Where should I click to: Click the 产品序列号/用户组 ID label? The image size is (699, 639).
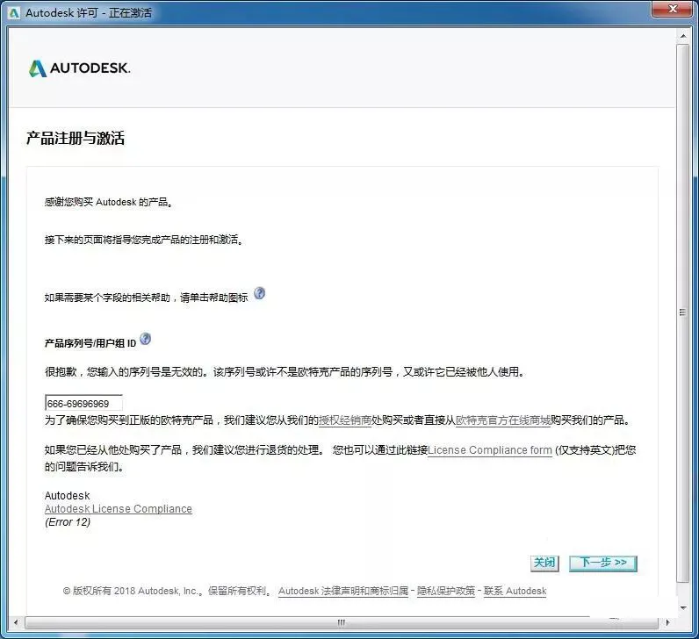click(90, 343)
